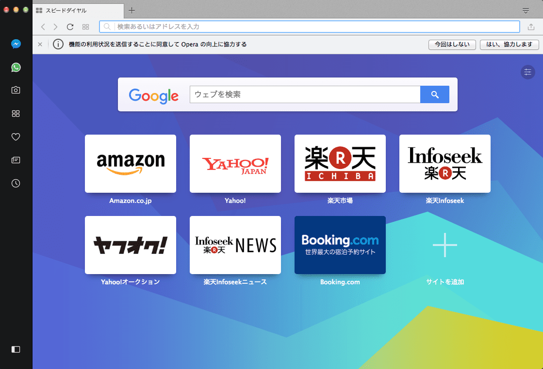Open bookmarks with the heart icon
The width and height of the screenshot is (543, 369).
click(16, 137)
